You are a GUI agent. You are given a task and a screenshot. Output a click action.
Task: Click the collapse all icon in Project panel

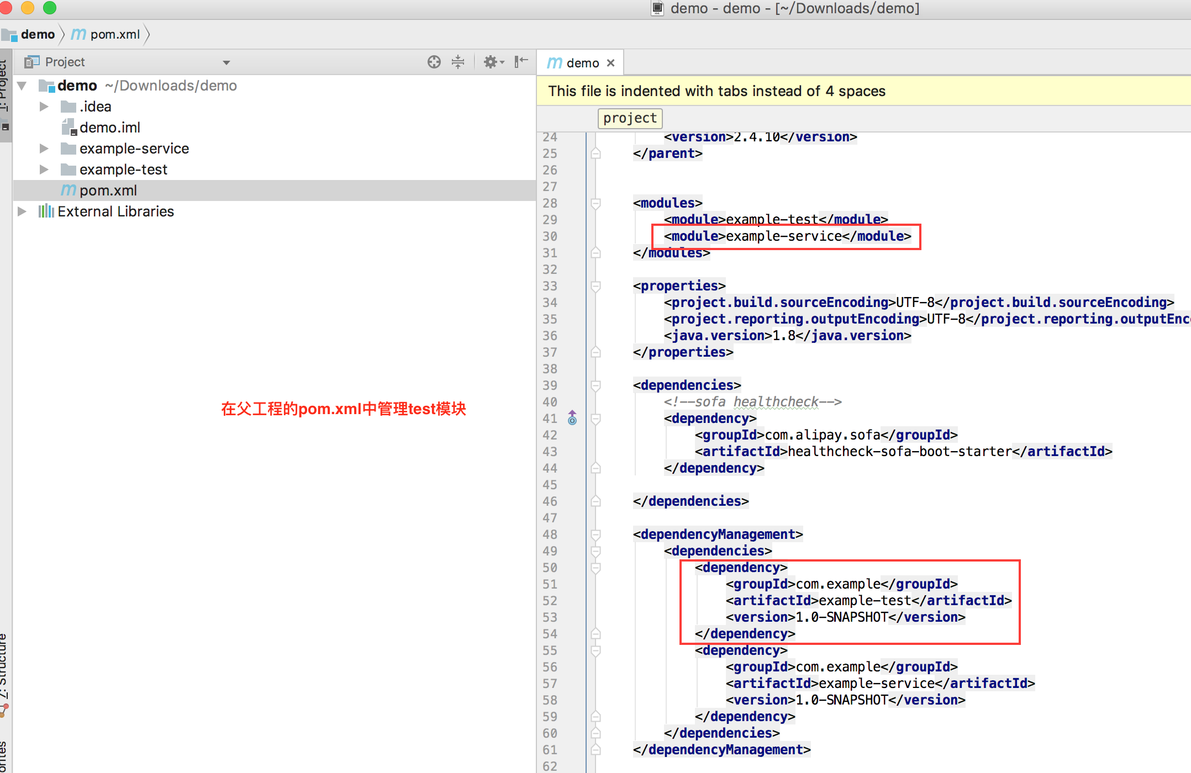pos(458,62)
